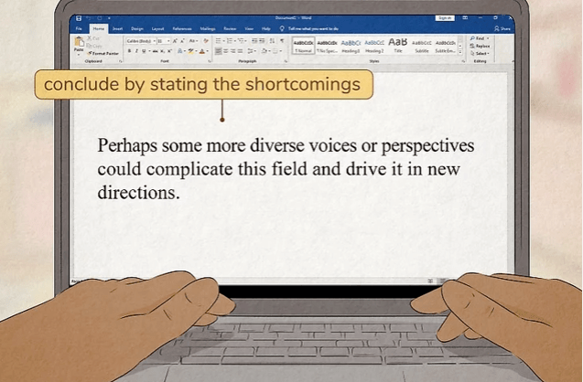The width and height of the screenshot is (583, 382).
Task: Open the font name dropdown
Action: click(139, 41)
